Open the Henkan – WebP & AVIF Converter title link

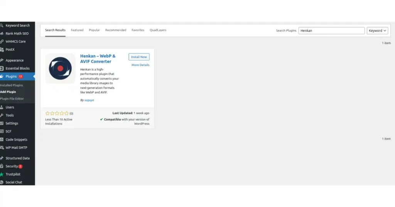point(98,59)
